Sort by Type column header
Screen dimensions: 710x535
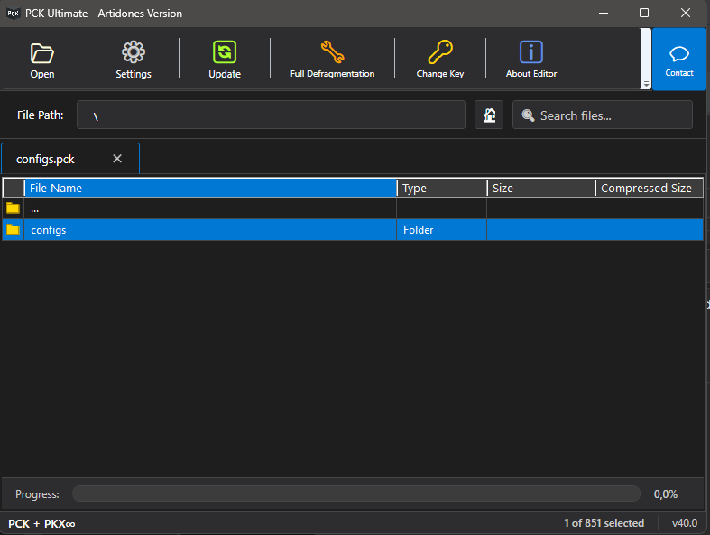(x=441, y=188)
